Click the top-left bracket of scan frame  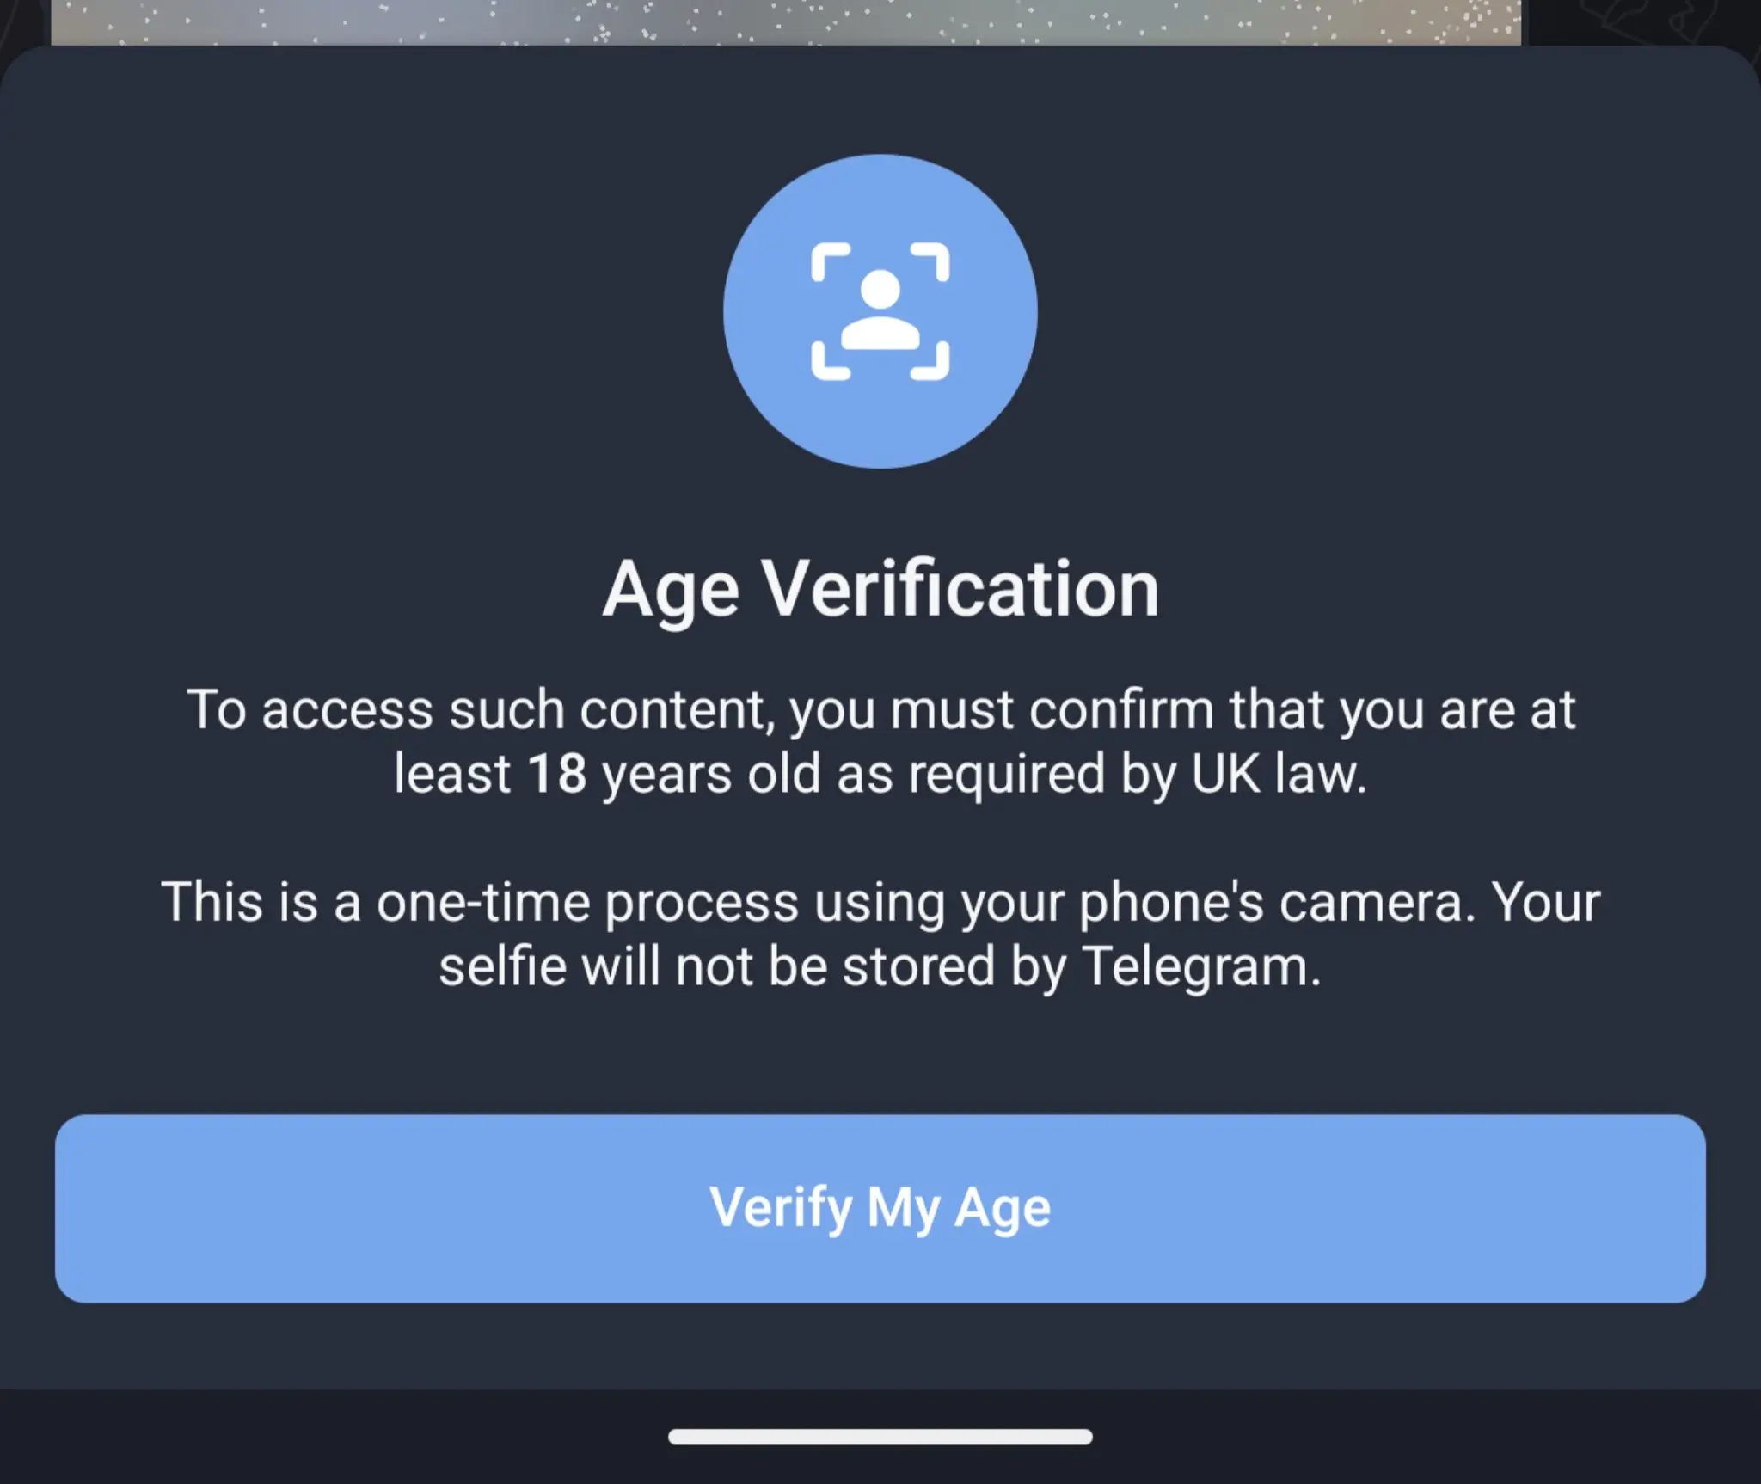(831, 262)
